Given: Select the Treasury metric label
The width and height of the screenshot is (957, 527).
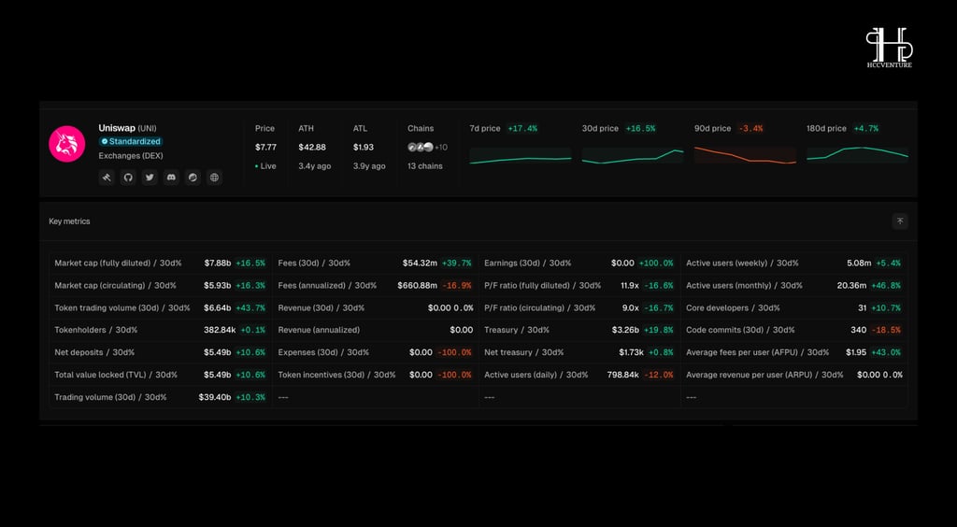Looking at the screenshot, I should 517,330.
